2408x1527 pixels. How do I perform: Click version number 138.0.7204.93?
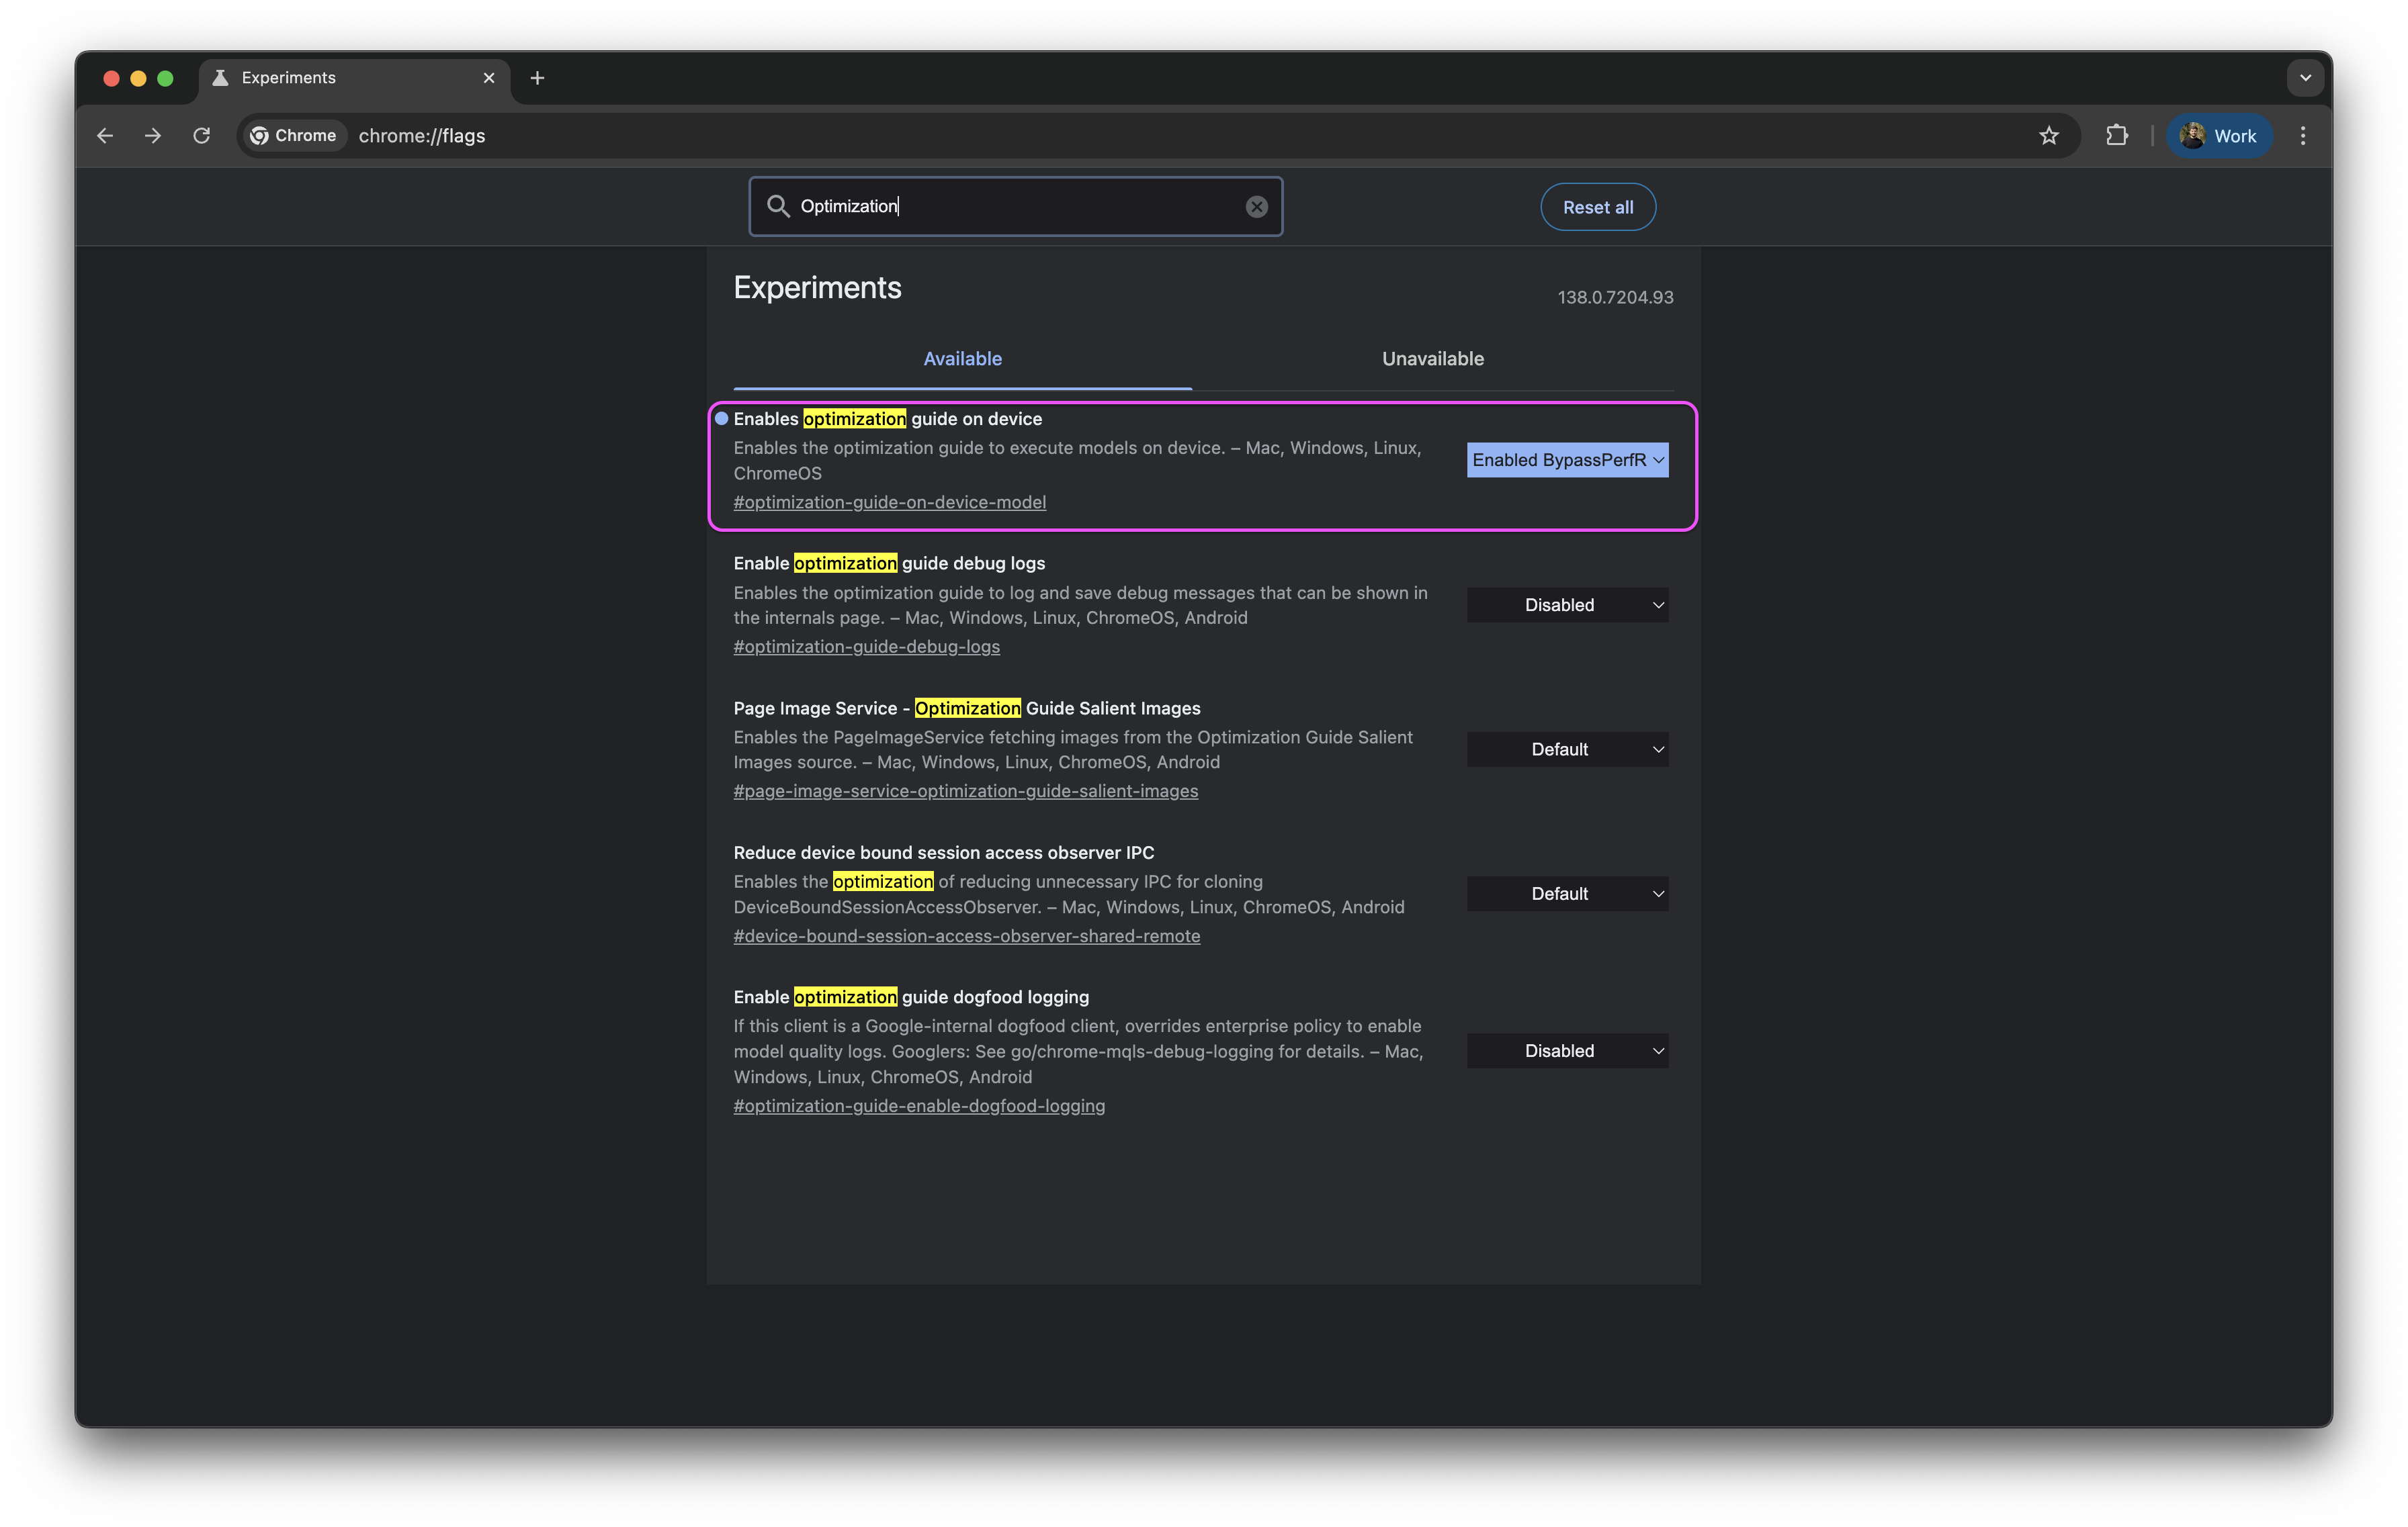coord(1615,297)
